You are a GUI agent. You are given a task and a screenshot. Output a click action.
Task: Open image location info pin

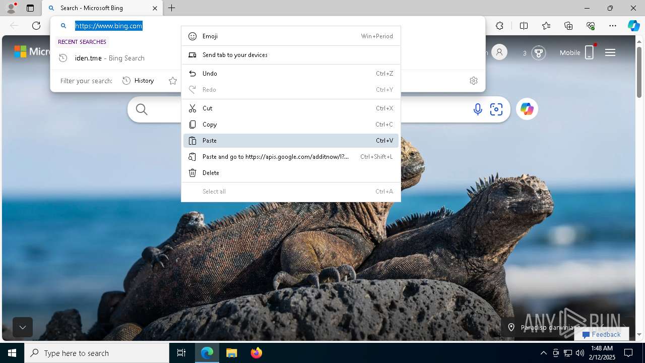[x=511, y=327]
